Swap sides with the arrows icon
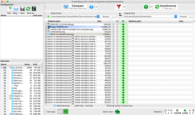The width and height of the screenshot is (195, 115). [120, 15]
